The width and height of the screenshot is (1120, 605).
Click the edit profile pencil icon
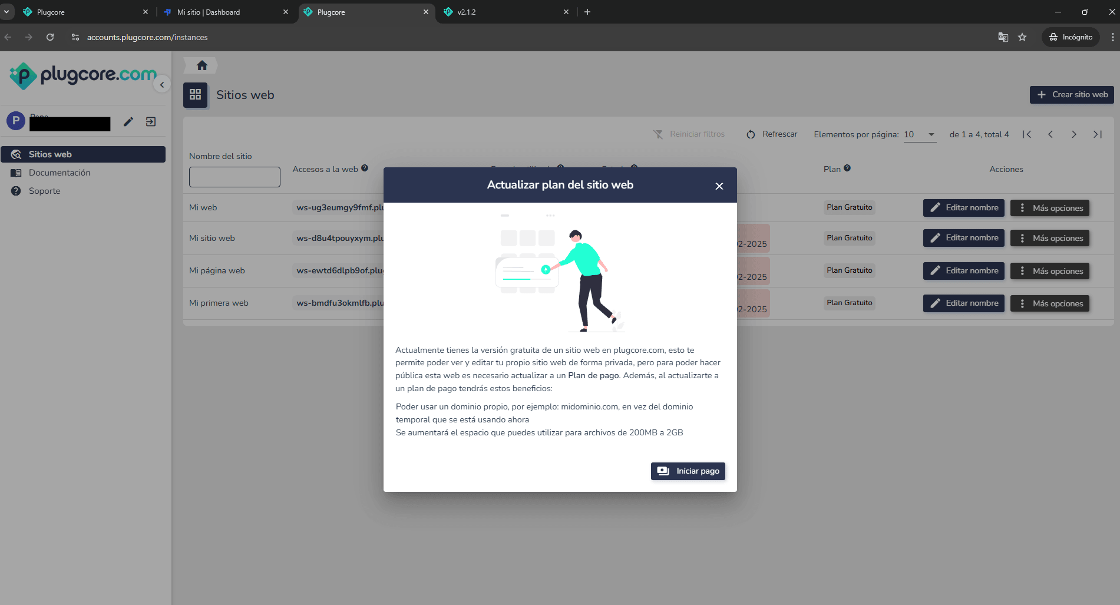click(128, 121)
